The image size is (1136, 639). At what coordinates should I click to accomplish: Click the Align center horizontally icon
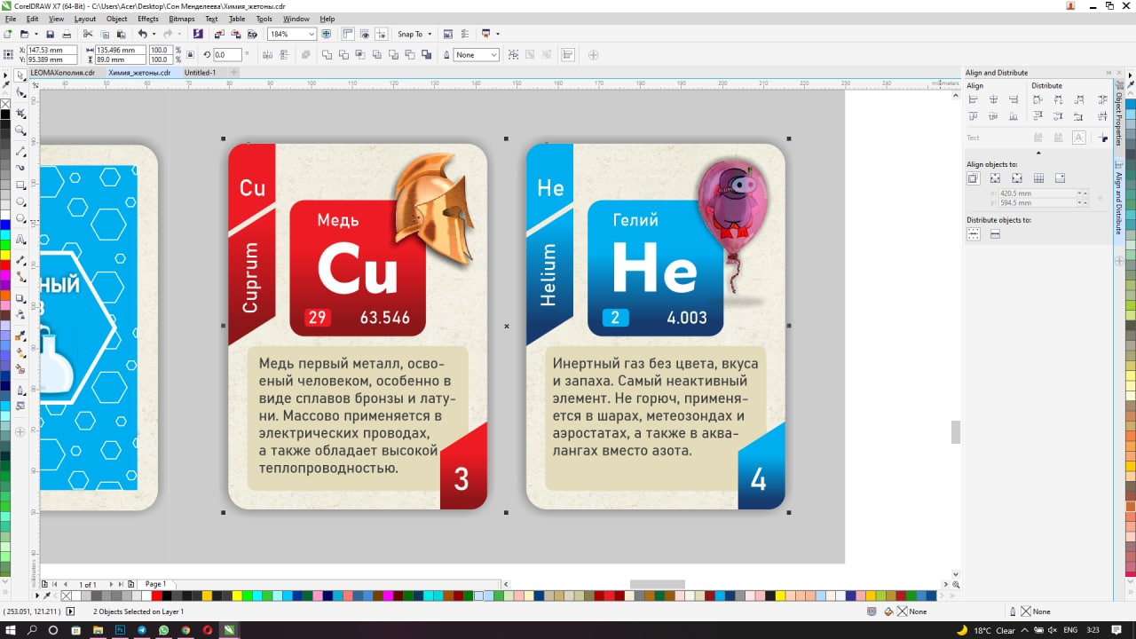(x=994, y=99)
